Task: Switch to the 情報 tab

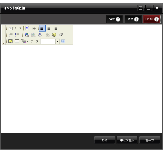Action: [115, 19]
